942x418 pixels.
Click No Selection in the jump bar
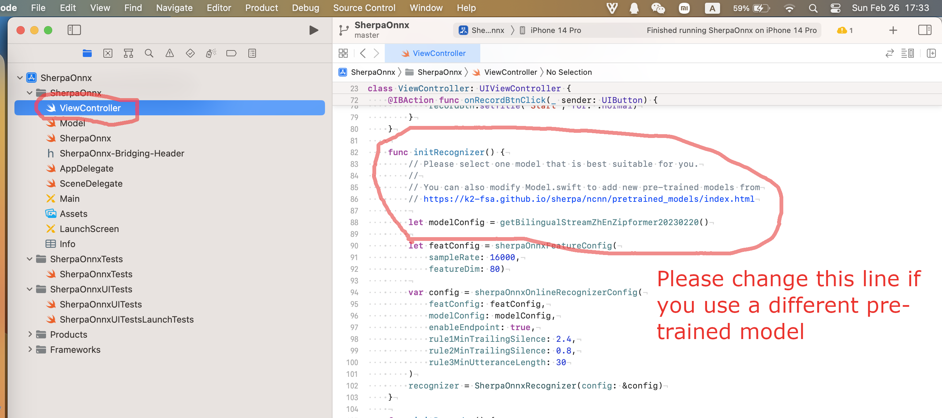pos(569,72)
